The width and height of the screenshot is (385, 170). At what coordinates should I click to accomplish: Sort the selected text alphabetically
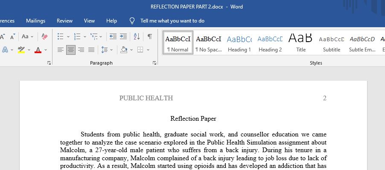pos(137,37)
